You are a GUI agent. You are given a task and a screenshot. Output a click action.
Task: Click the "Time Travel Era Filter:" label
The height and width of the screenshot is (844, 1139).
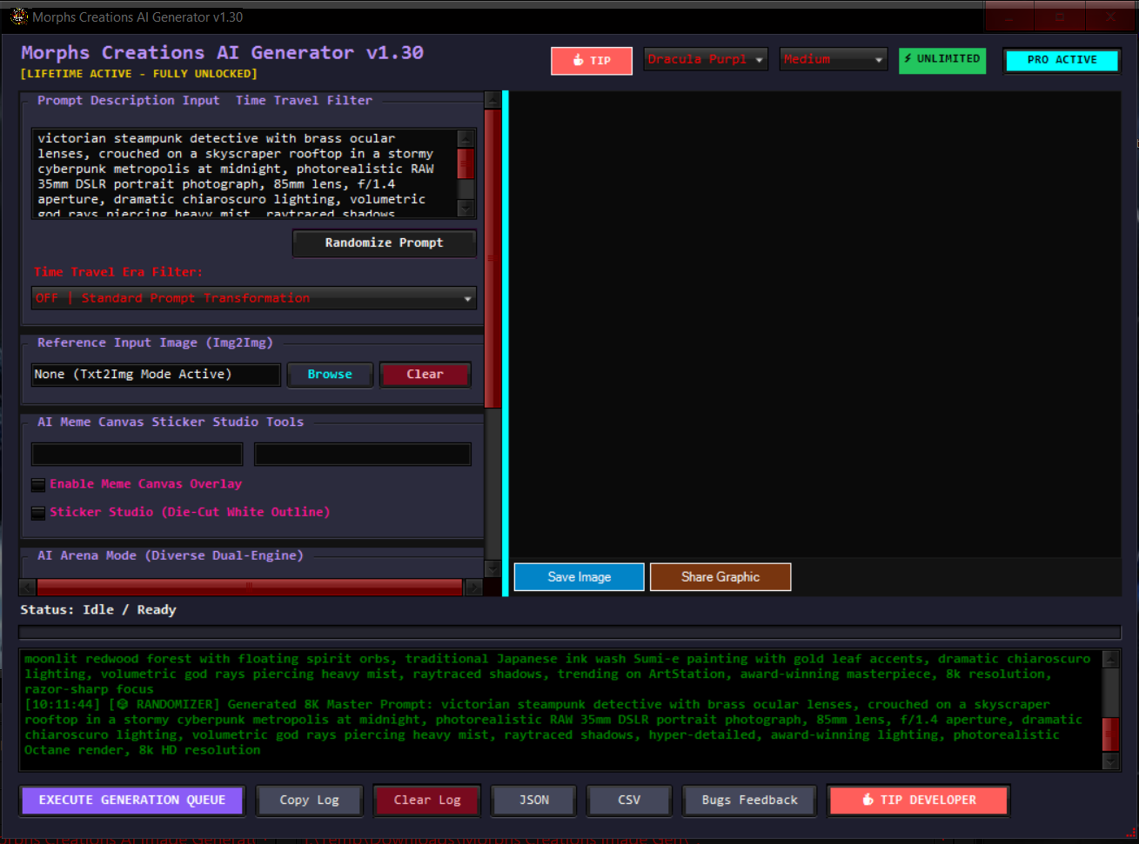pos(118,272)
